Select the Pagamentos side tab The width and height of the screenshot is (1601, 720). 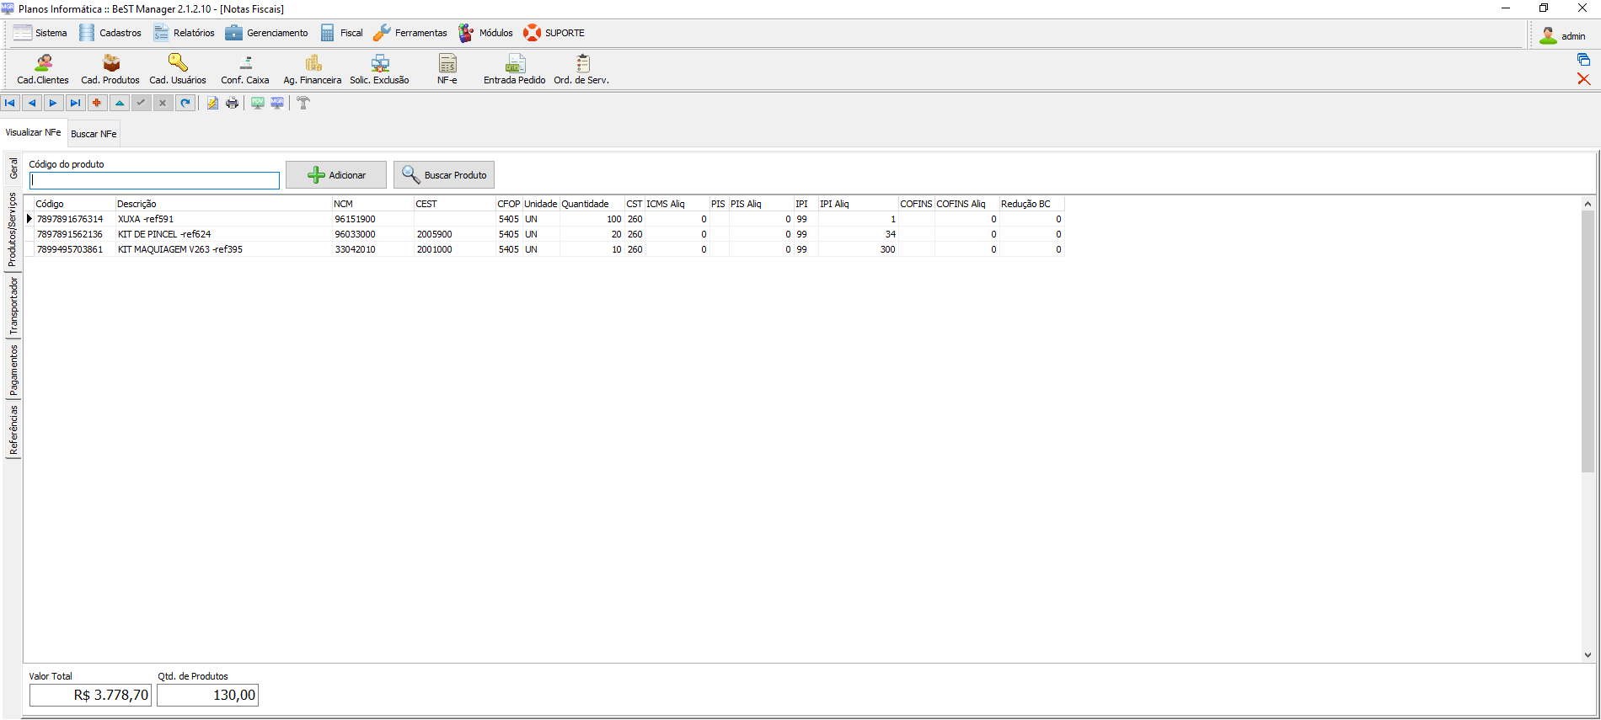click(13, 371)
